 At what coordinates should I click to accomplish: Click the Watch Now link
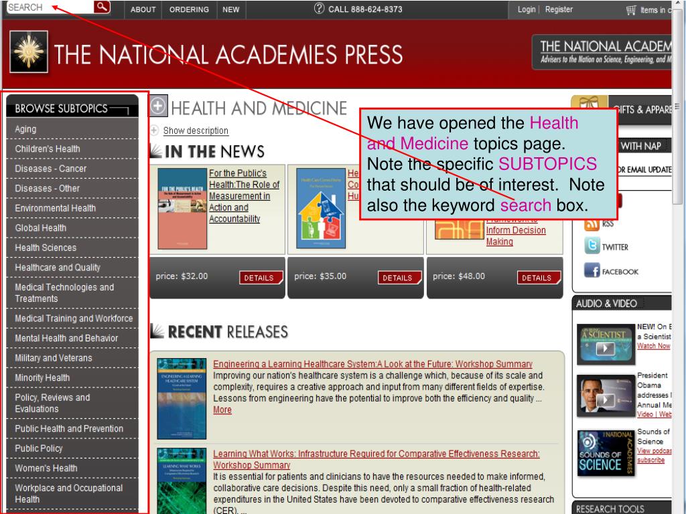pos(654,346)
